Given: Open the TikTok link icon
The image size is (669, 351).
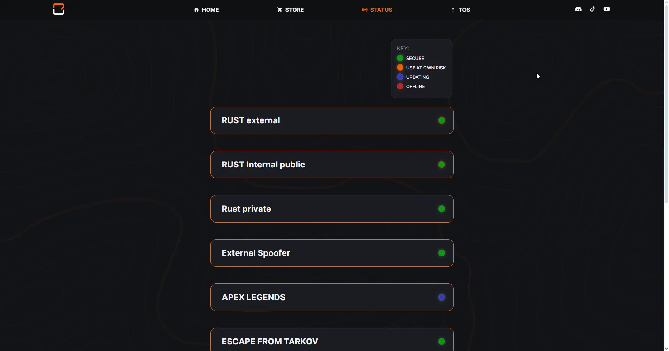Looking at the screenshot, I should click(x=593, y=9).
